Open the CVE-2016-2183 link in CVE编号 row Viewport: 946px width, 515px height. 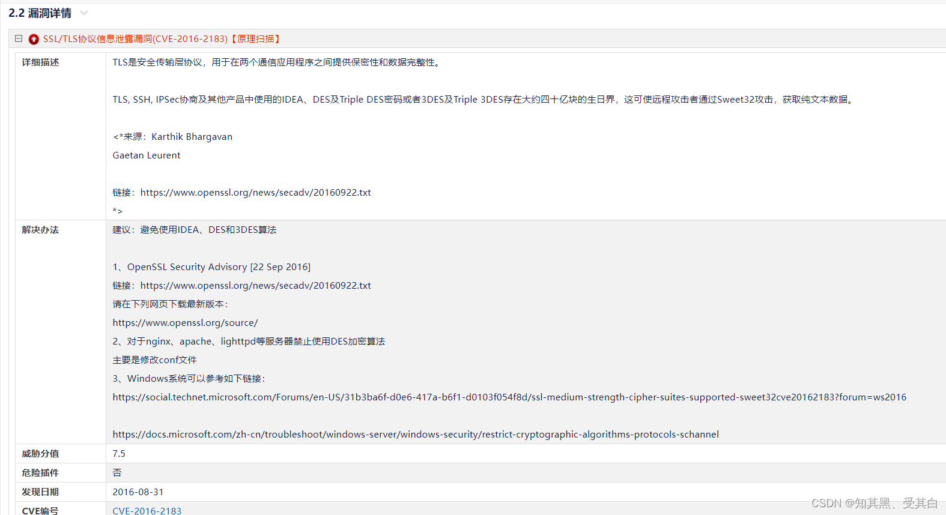click(x=147, y=511)
